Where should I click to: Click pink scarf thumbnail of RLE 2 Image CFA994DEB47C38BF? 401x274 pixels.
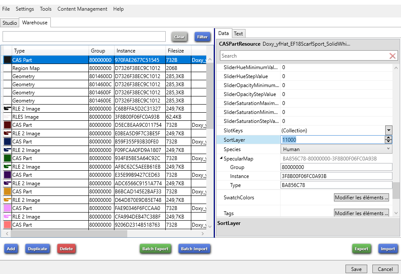click(x=7, y=216)
